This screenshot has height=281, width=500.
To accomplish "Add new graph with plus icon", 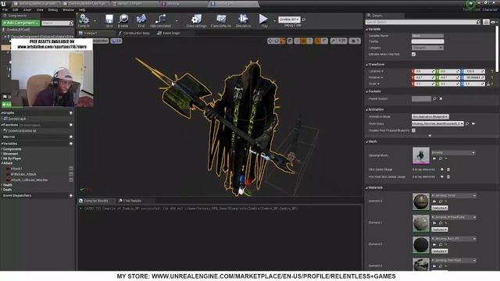I will pyautogui.click(x=71, y=112).
